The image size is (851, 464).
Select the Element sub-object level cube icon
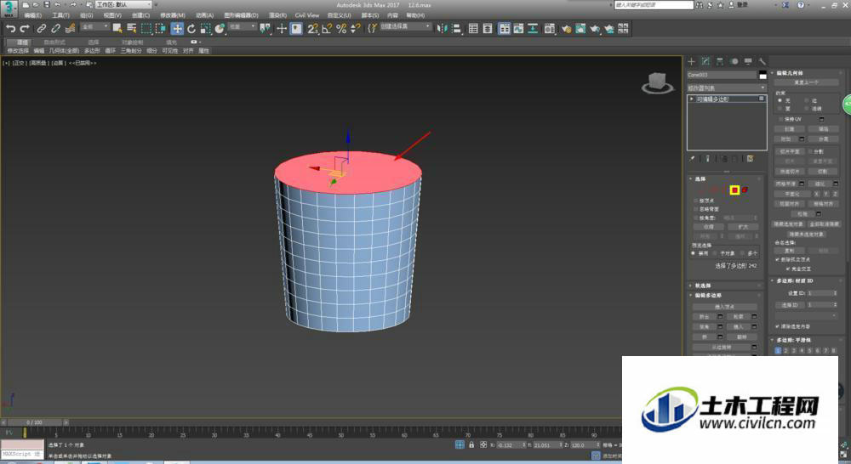[x=745, y=190]
